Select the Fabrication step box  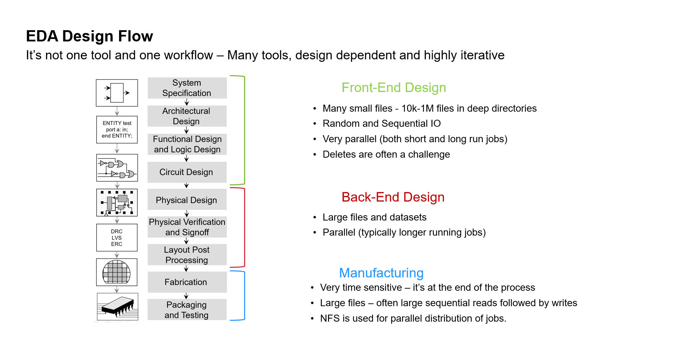pyautogui.click(x=187, y=282)
